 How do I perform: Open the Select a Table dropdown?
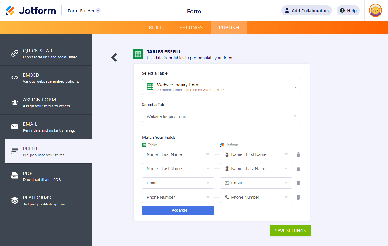[222, 87]
